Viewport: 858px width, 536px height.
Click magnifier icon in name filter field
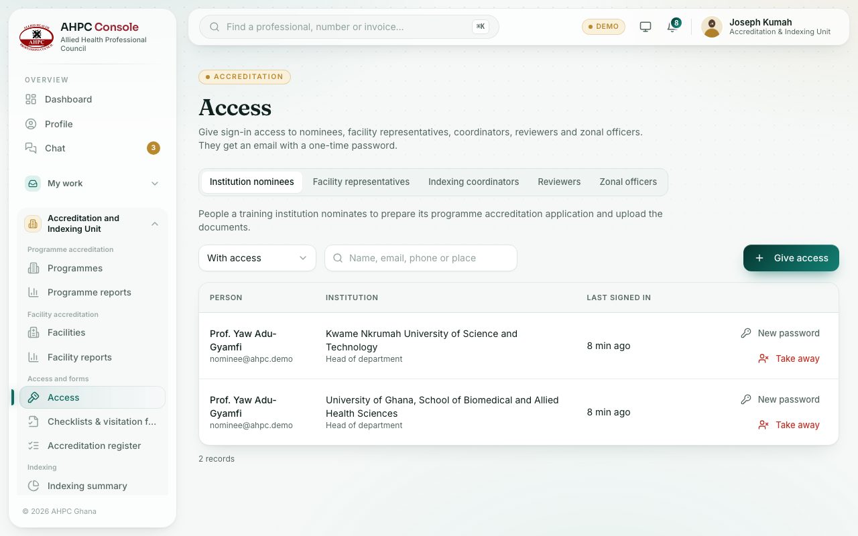click(338, 258)
